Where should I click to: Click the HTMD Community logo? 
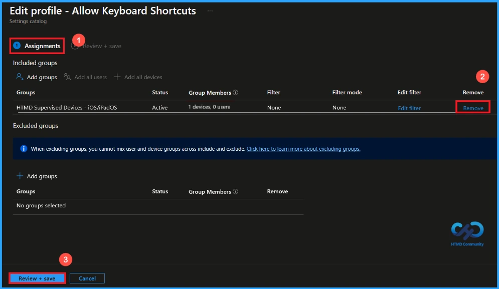[466, 230]
